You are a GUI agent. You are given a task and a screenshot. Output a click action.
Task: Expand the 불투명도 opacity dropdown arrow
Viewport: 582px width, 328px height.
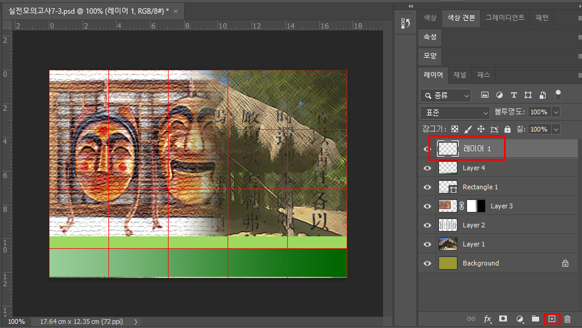click(x=556, y=112)
